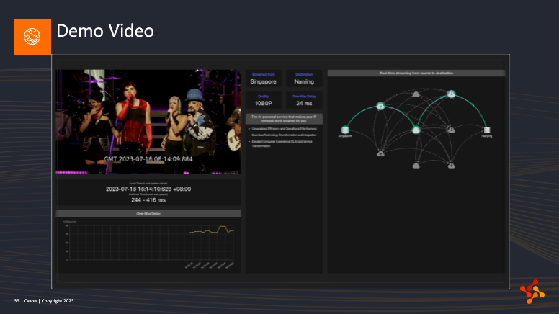Select the green cloud relay nearest Singapore

(x=380, y=106)
